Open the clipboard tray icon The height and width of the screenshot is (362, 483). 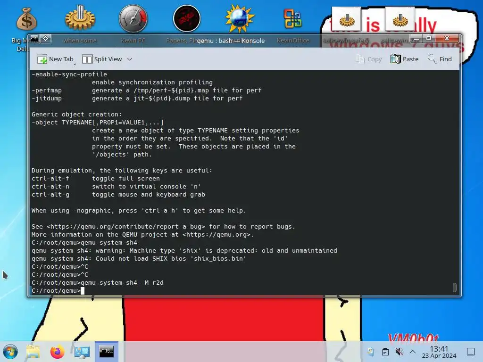(x=385, y=352)
